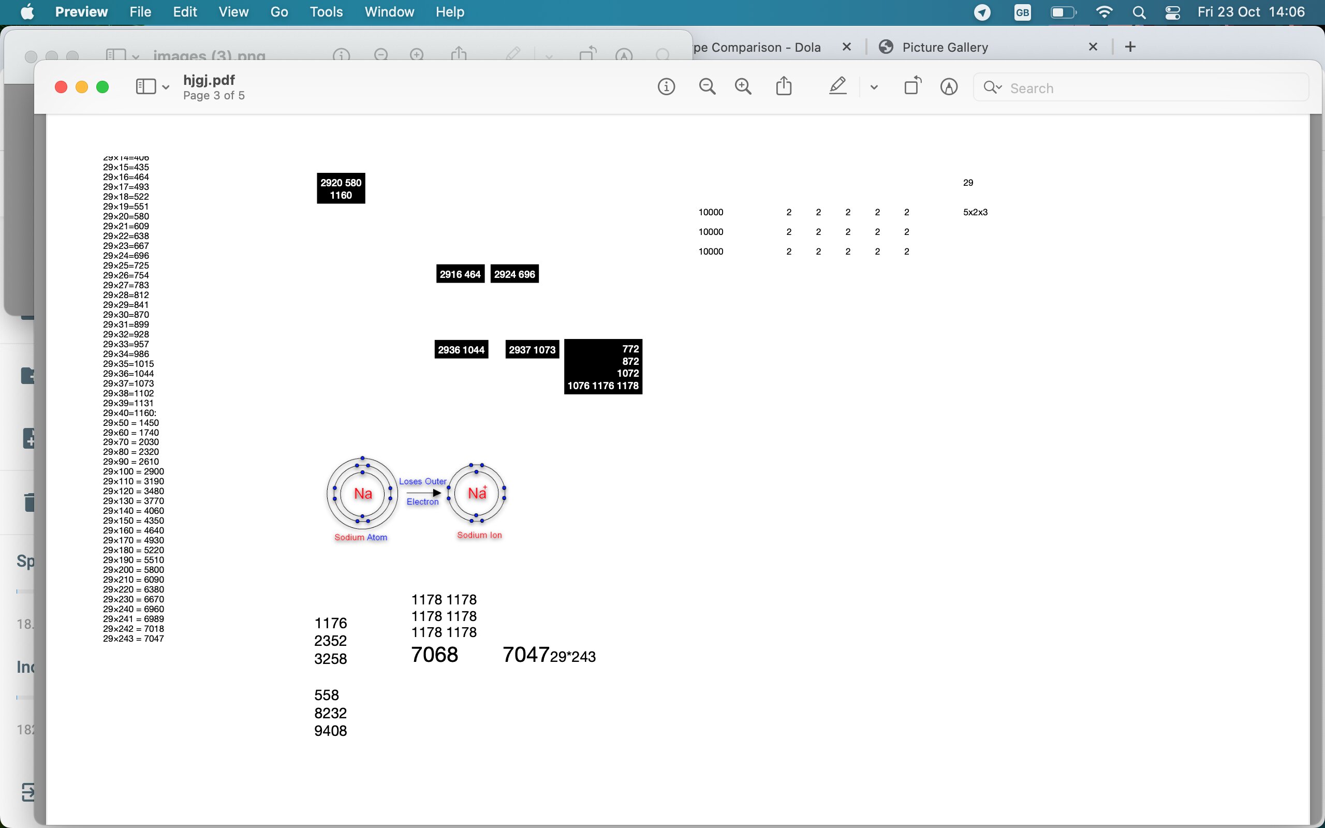This screenshot has height=828, width=1325.
Task: Open the File menu
Action: (x=140, y=11)
